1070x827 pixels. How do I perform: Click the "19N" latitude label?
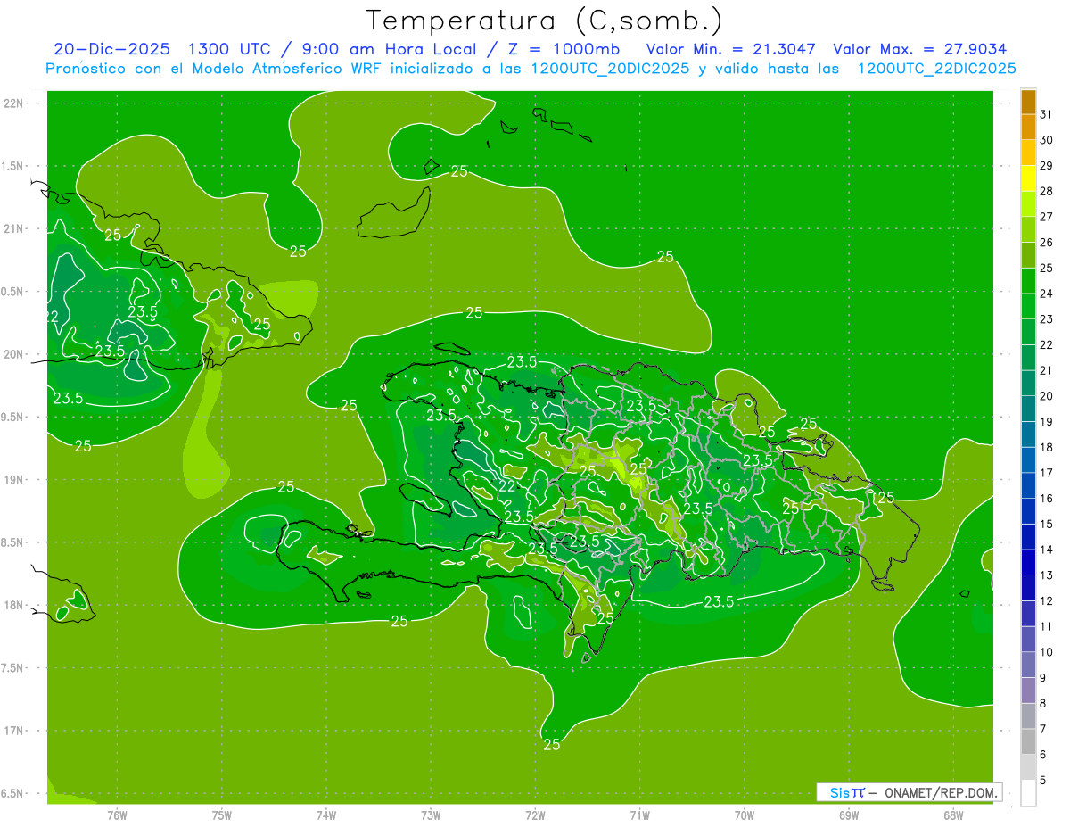13,480
